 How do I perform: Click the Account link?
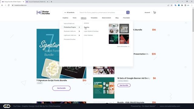coord(147,12)
